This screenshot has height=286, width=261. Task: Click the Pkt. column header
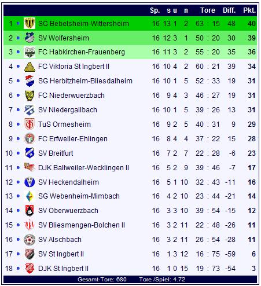(x=249, y=10)
